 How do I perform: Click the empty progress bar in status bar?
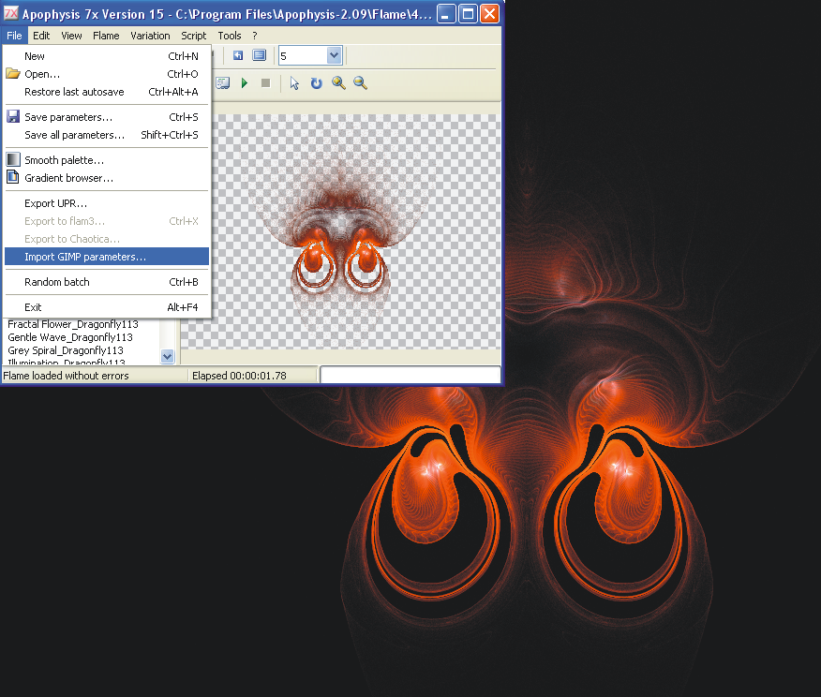(x=410, y=375)
